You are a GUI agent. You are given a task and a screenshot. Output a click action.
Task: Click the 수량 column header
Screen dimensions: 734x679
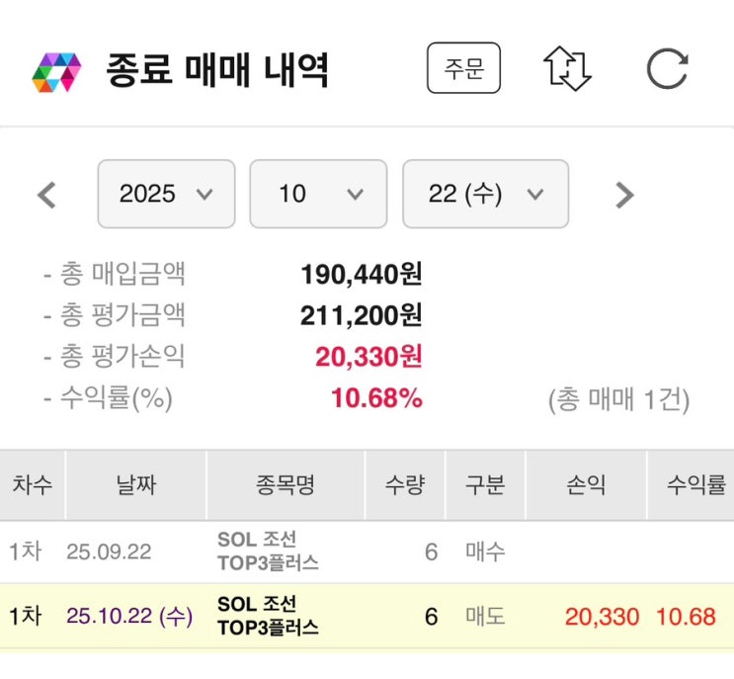coord(405,485)
